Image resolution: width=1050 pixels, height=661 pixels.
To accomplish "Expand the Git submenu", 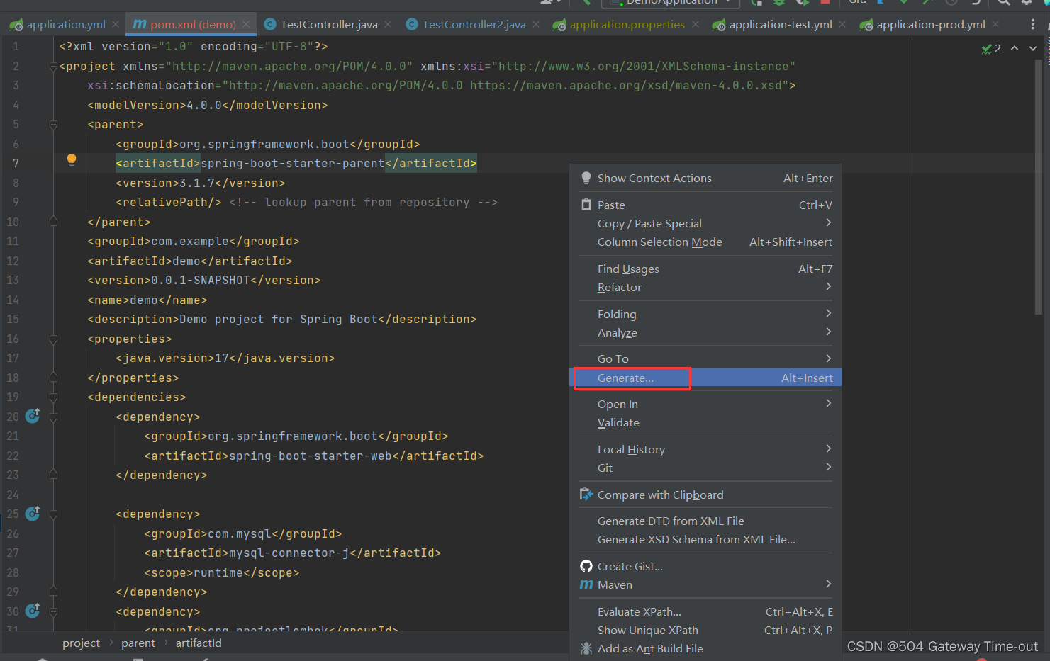I will click(x=705, y=468).
